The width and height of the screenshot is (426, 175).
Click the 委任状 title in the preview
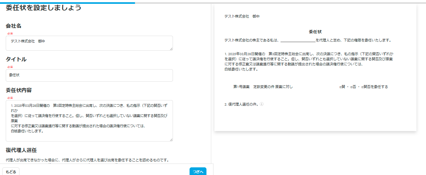coord(315,32)
